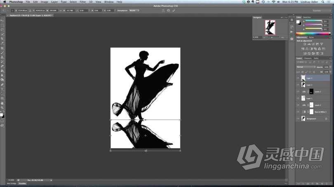Screen dimensions: 334x187
Task: Click the Navigator zoom slider
Action: [272, 37]
